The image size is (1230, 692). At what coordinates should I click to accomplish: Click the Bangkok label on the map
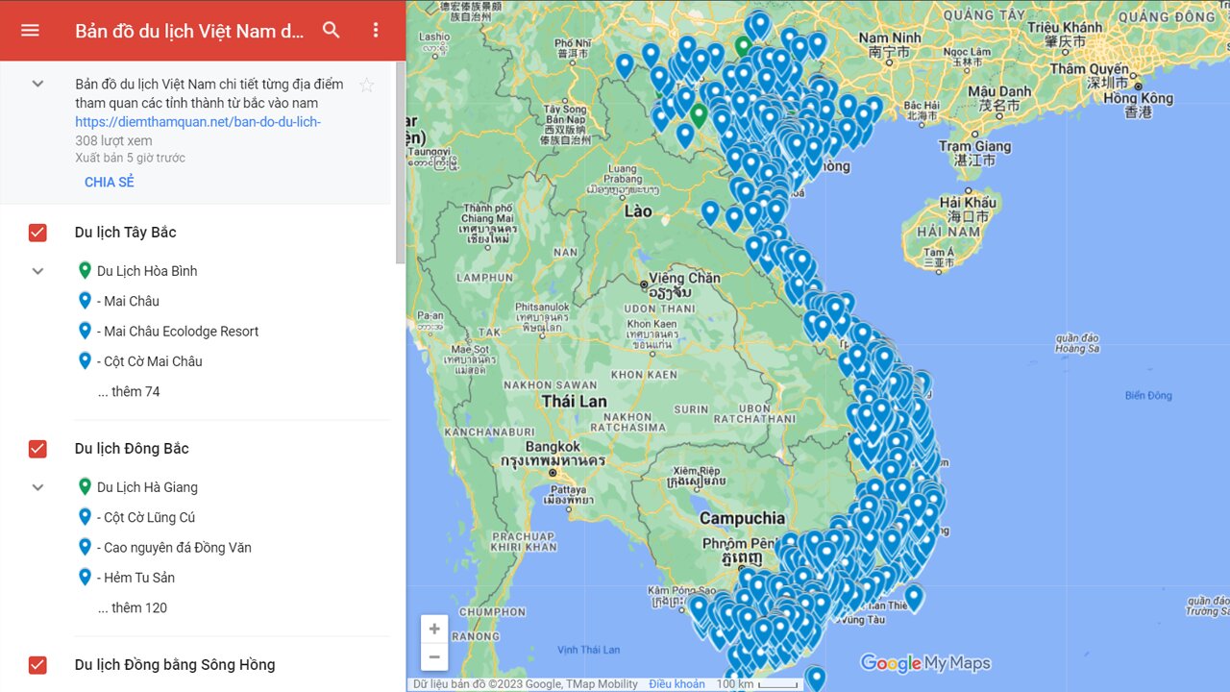click(x=553, y=446)
